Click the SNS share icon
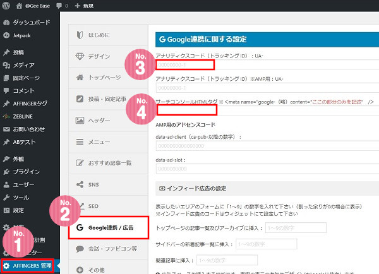 [80, 184]
